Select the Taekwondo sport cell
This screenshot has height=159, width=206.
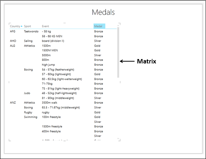(31, 31)
